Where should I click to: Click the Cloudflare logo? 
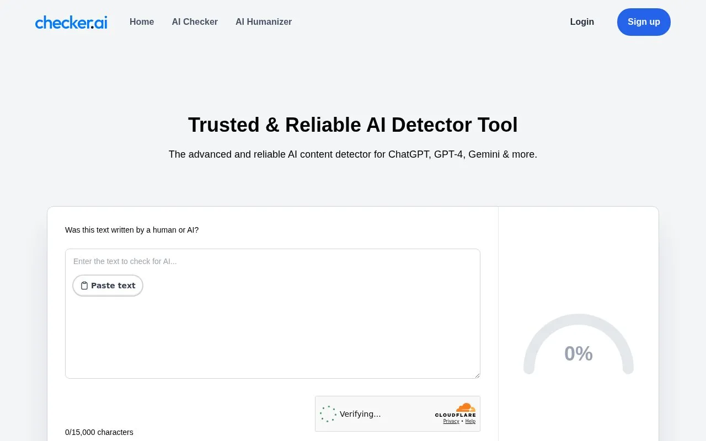pos(455,410)
